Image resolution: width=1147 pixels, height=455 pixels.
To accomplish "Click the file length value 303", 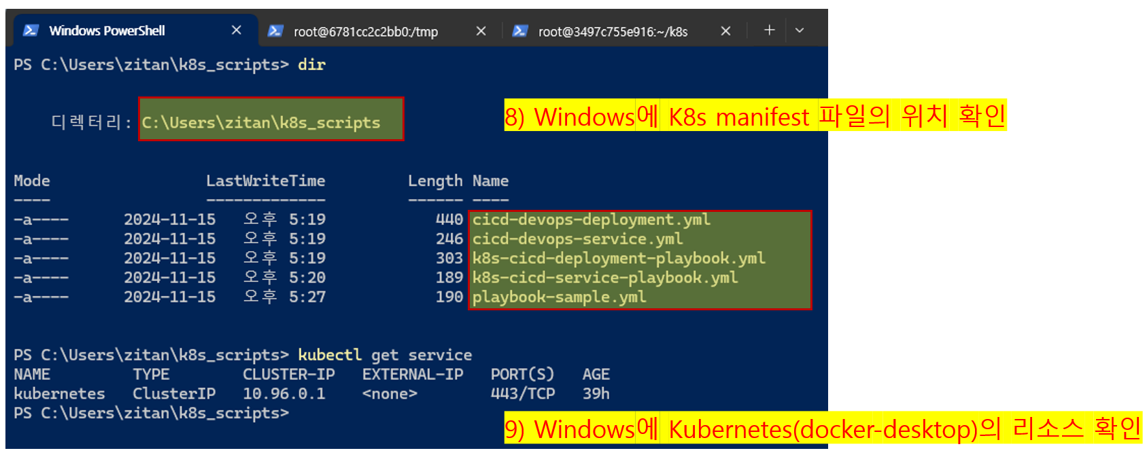I will click(449, 258).
